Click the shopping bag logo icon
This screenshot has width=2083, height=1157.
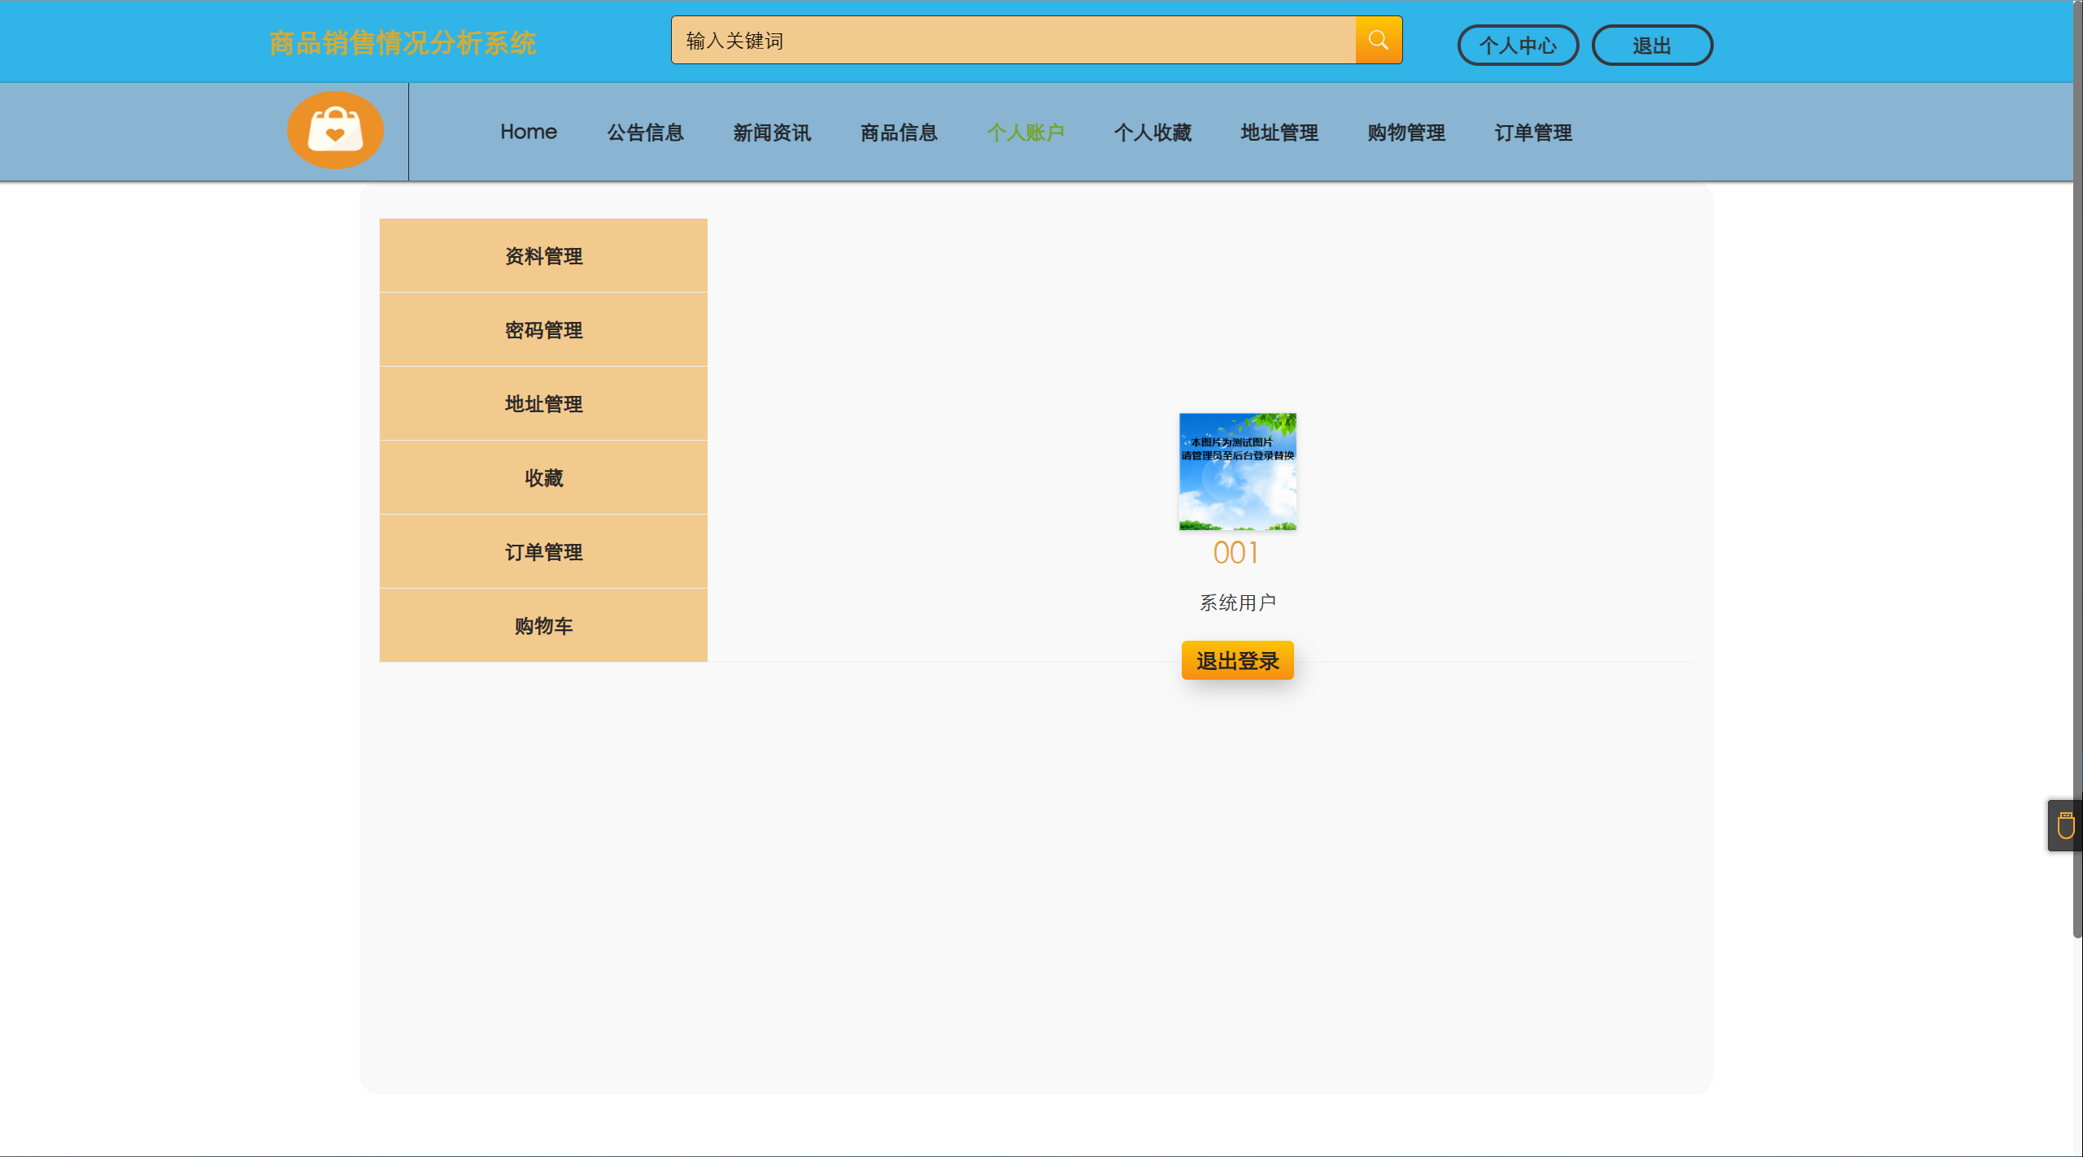[x=335, y=130]
